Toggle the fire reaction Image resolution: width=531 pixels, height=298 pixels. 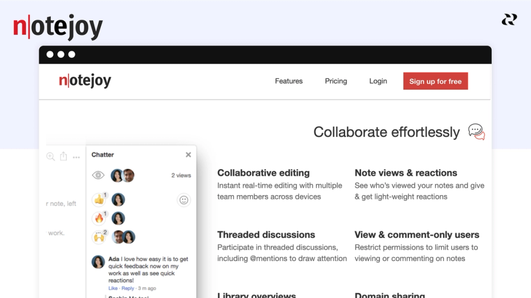(x=99, y=218)
